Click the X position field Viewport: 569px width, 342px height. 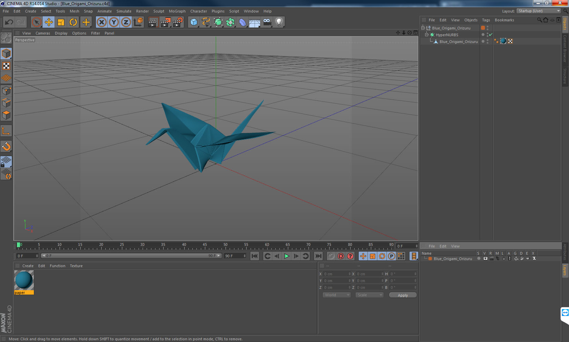[337, 274]
